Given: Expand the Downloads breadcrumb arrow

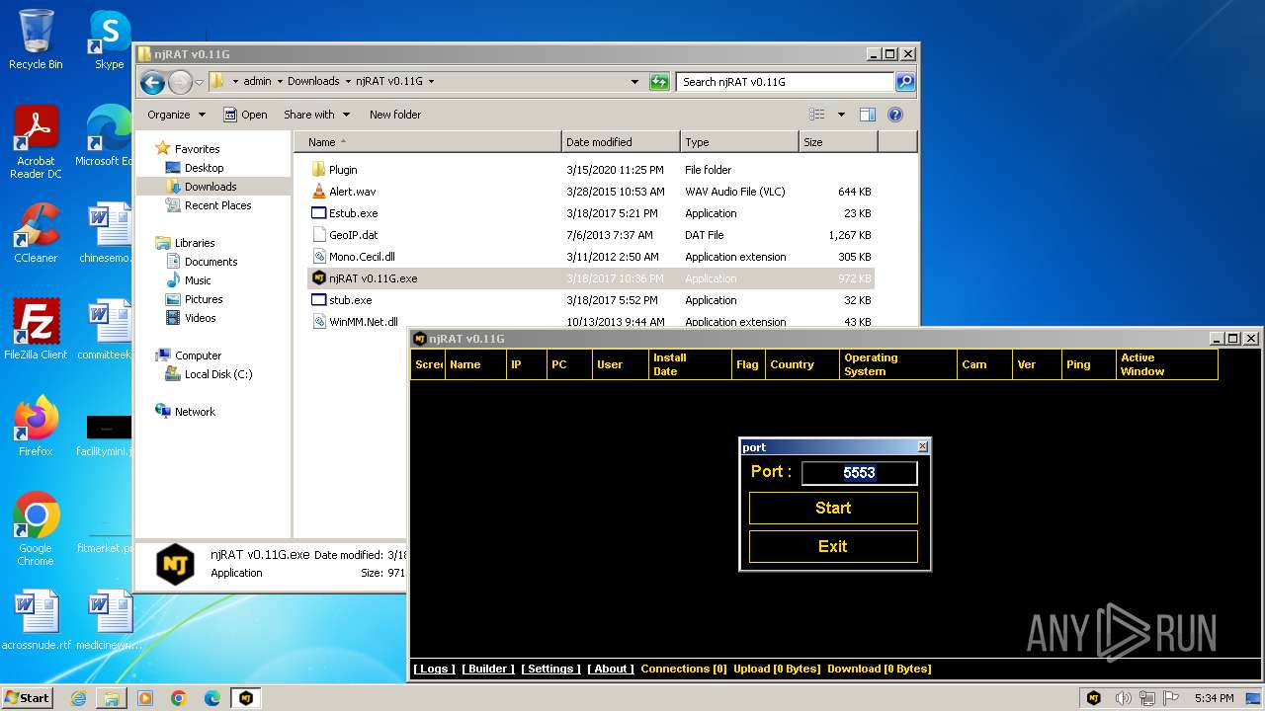Looking at the screenshot, I should coord(347,82).
